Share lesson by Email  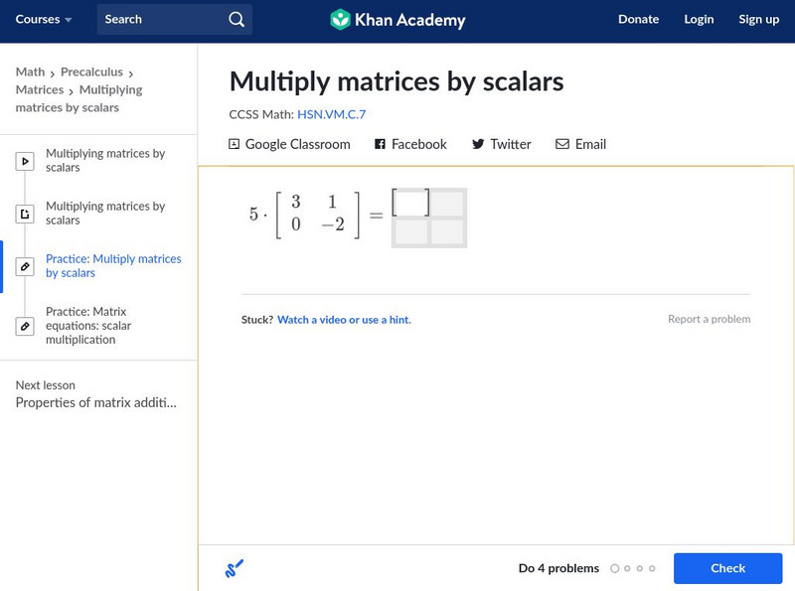580,144
